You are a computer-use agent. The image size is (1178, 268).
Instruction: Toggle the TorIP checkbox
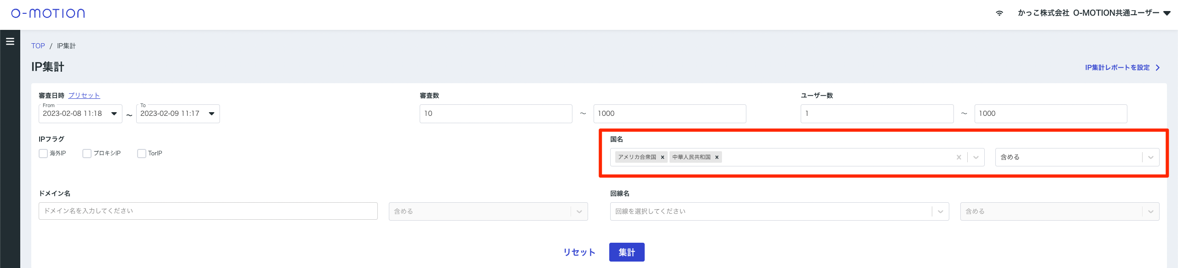pyautogui.click(x=142, y=154)
